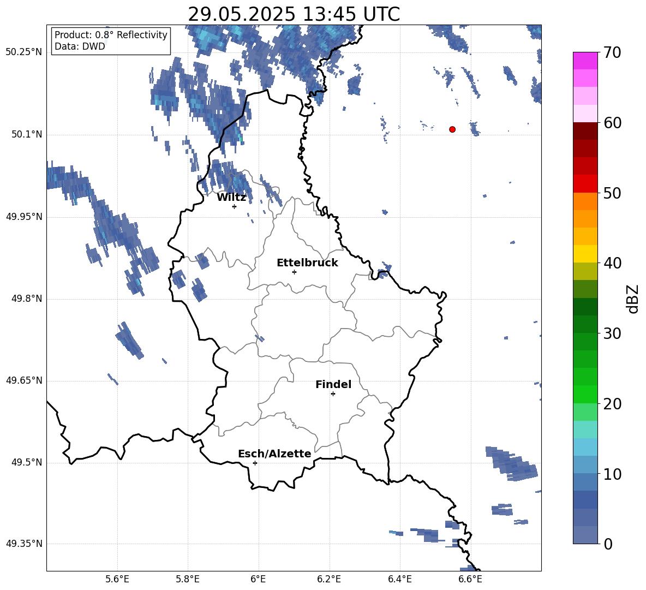Click the 'Esch/Alzette' city label
This screenshot has width=646, height=590.
(x=274, y=454)
